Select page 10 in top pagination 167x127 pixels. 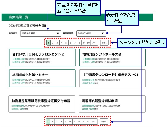click(88, 43)
